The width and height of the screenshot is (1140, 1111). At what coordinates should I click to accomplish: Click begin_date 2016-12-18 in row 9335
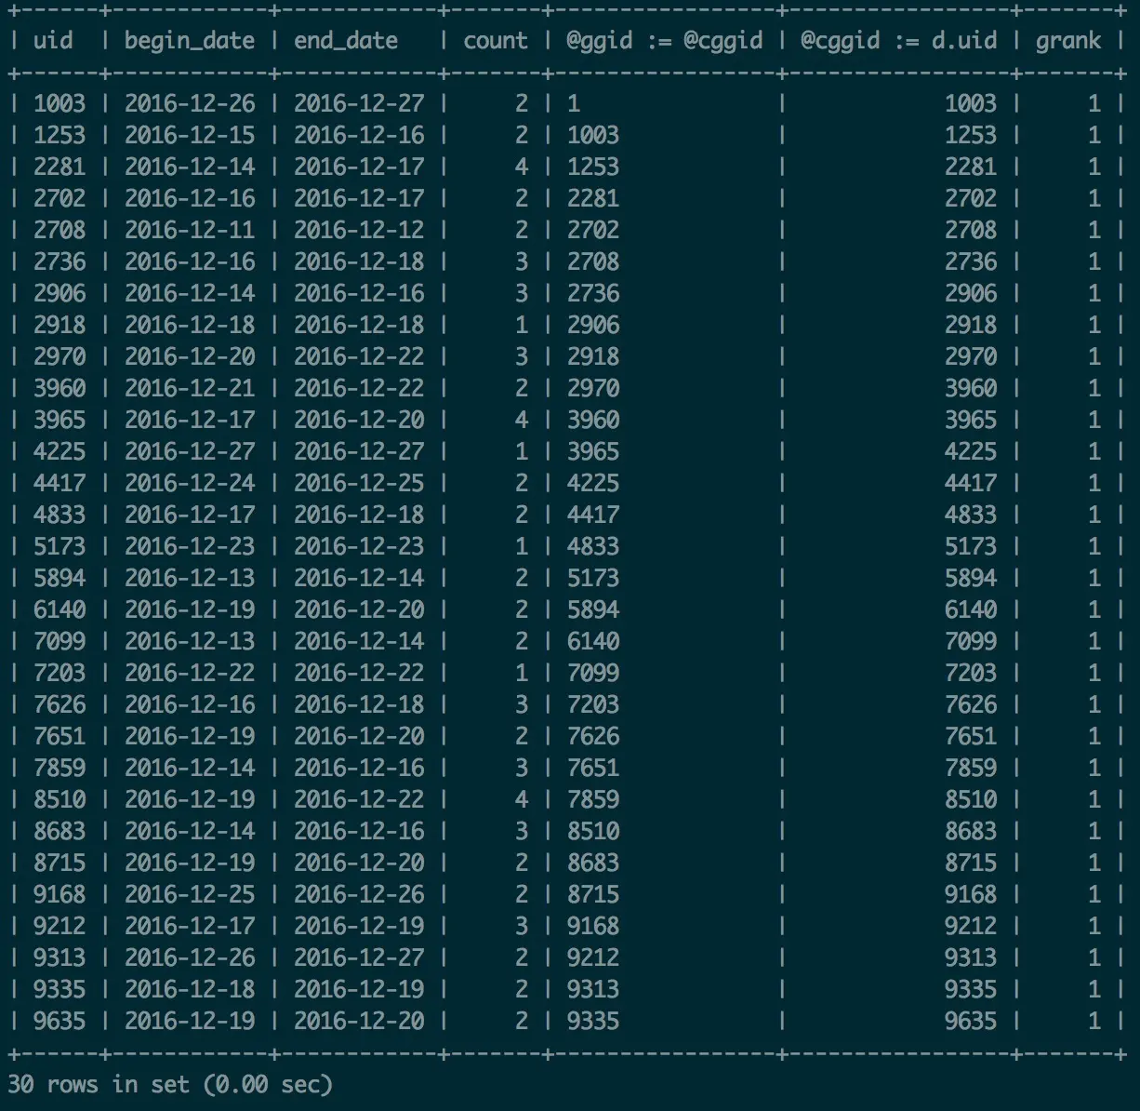[x=190, y=989]
